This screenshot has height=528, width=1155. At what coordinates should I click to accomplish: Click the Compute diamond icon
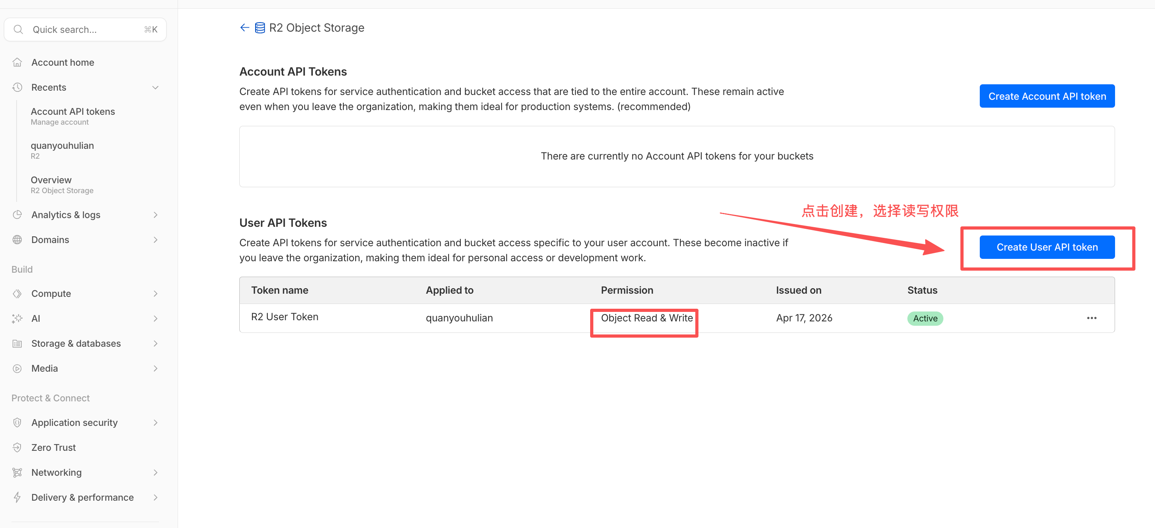17,294
